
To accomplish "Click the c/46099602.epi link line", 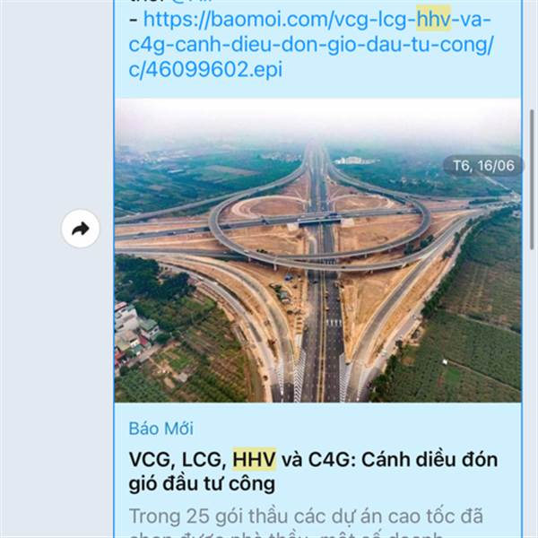I will [205, 70].
